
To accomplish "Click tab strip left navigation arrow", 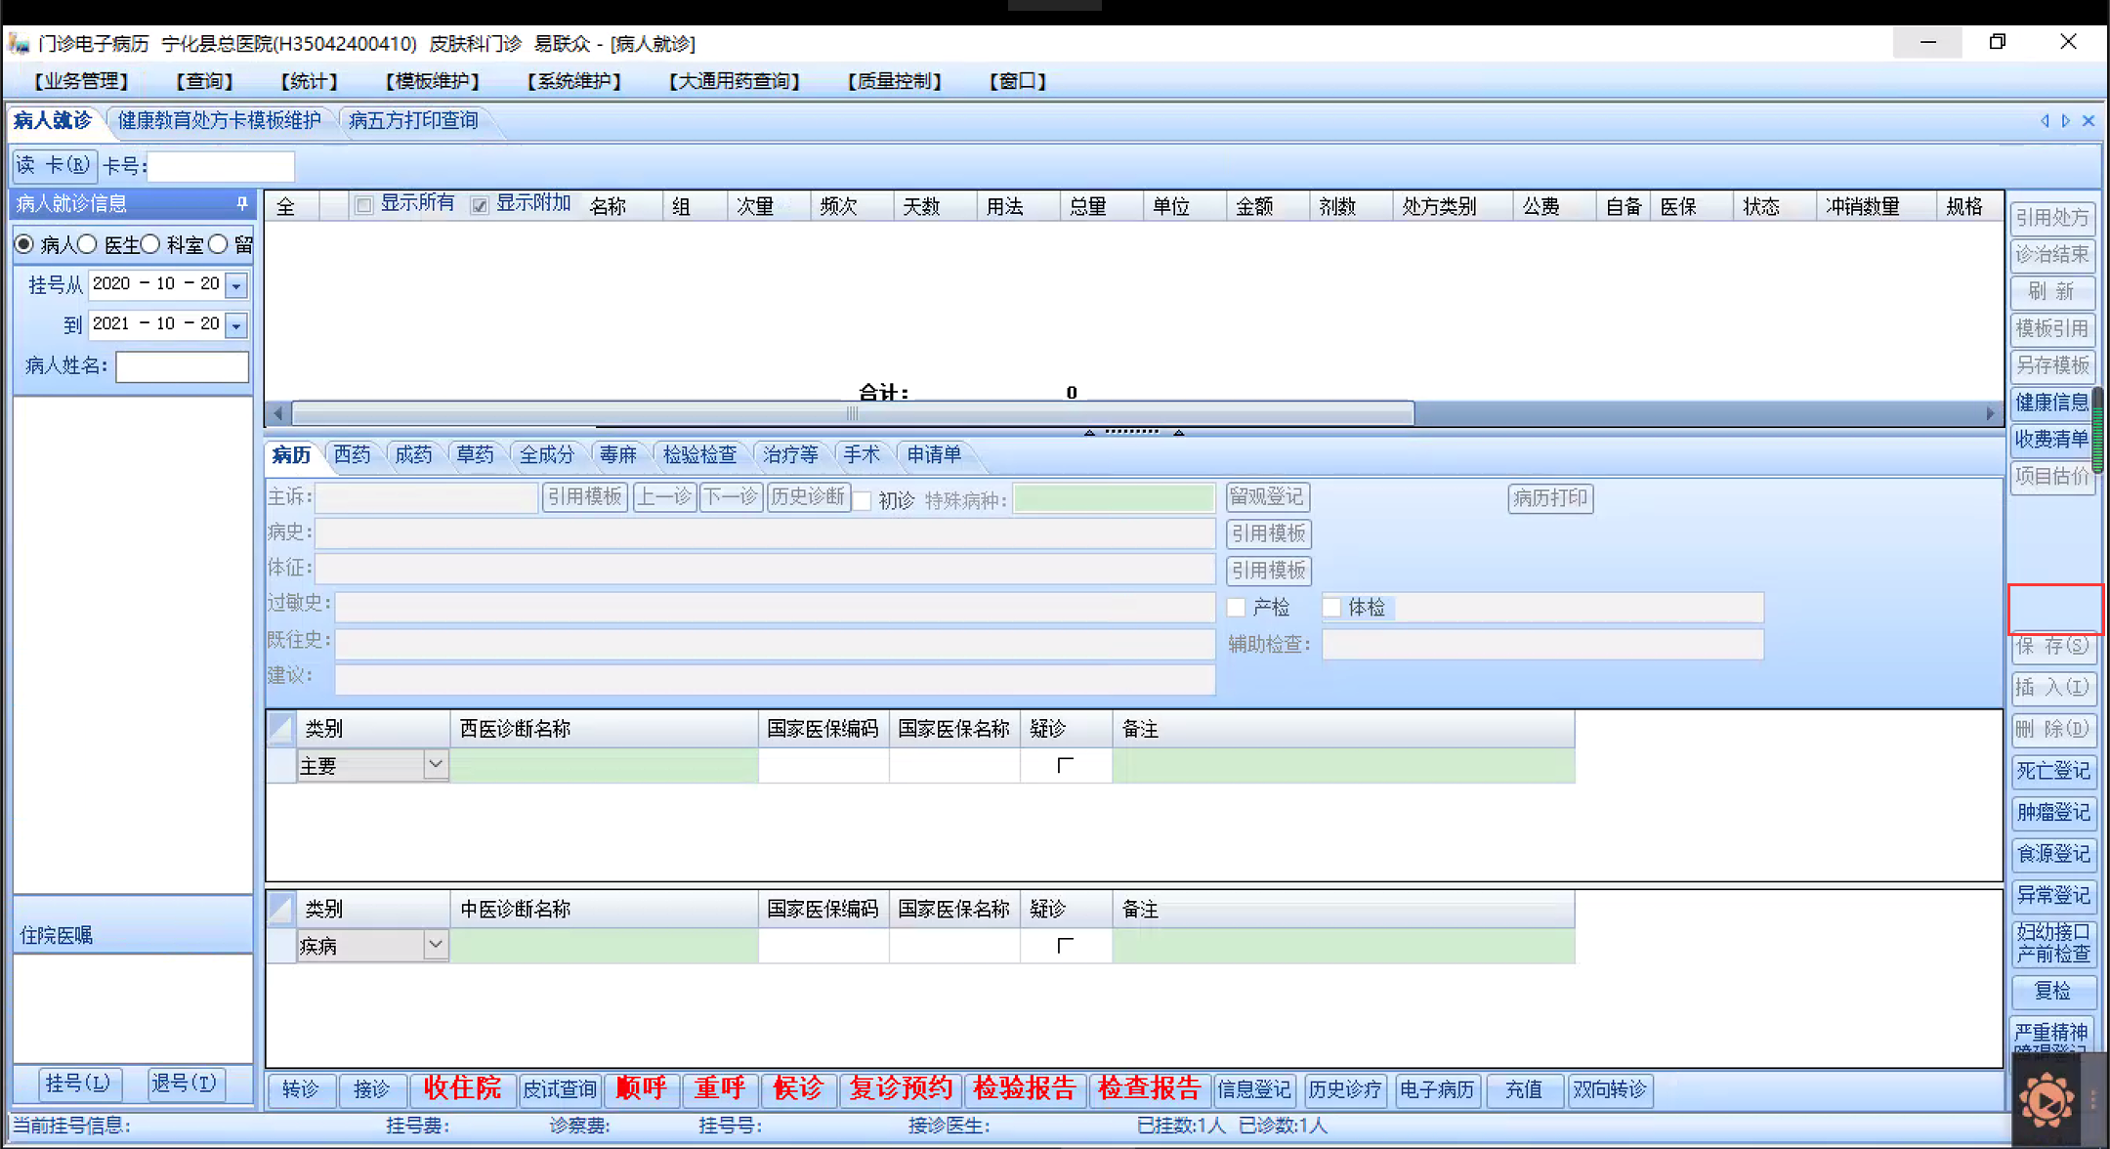I will pos(2045,121).
